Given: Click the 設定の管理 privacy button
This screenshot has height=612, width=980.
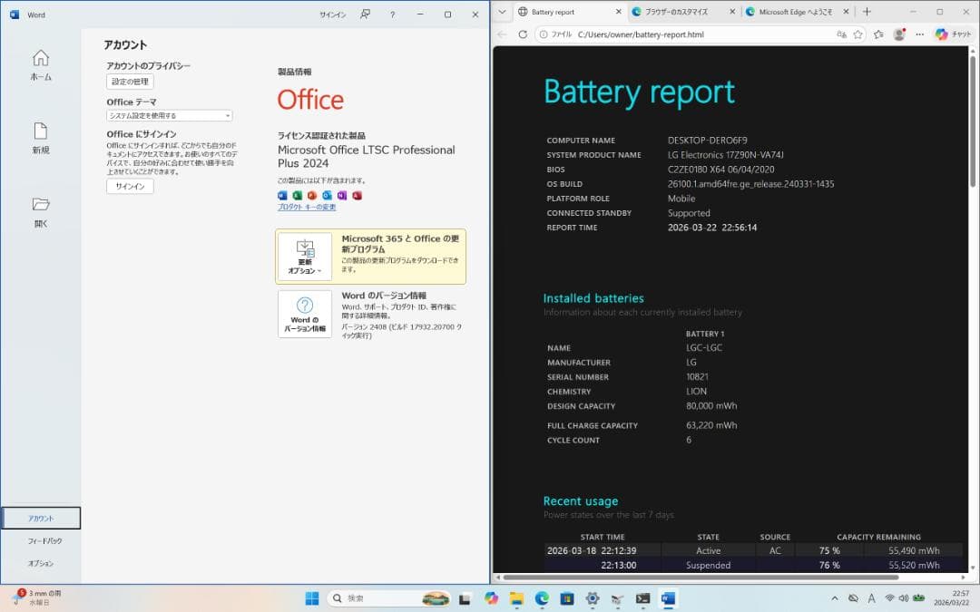Looking at the screenshot, I should (x=130, y=82).
